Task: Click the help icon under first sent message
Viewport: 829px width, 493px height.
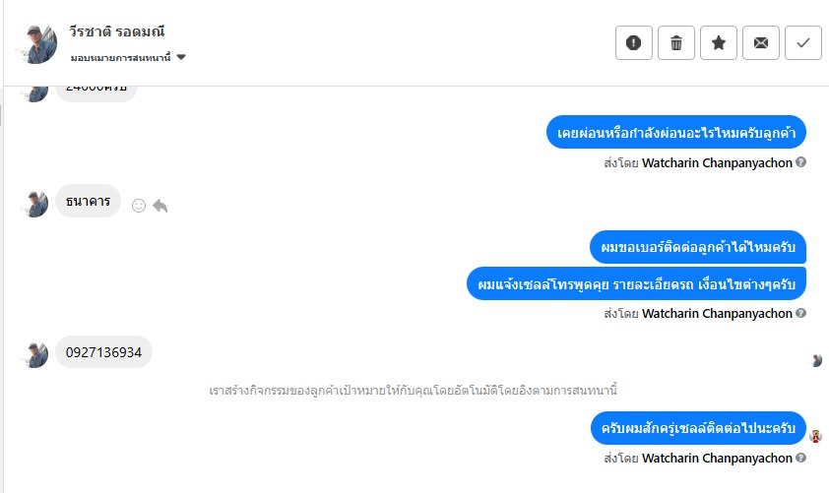Action: coord(800,162)
